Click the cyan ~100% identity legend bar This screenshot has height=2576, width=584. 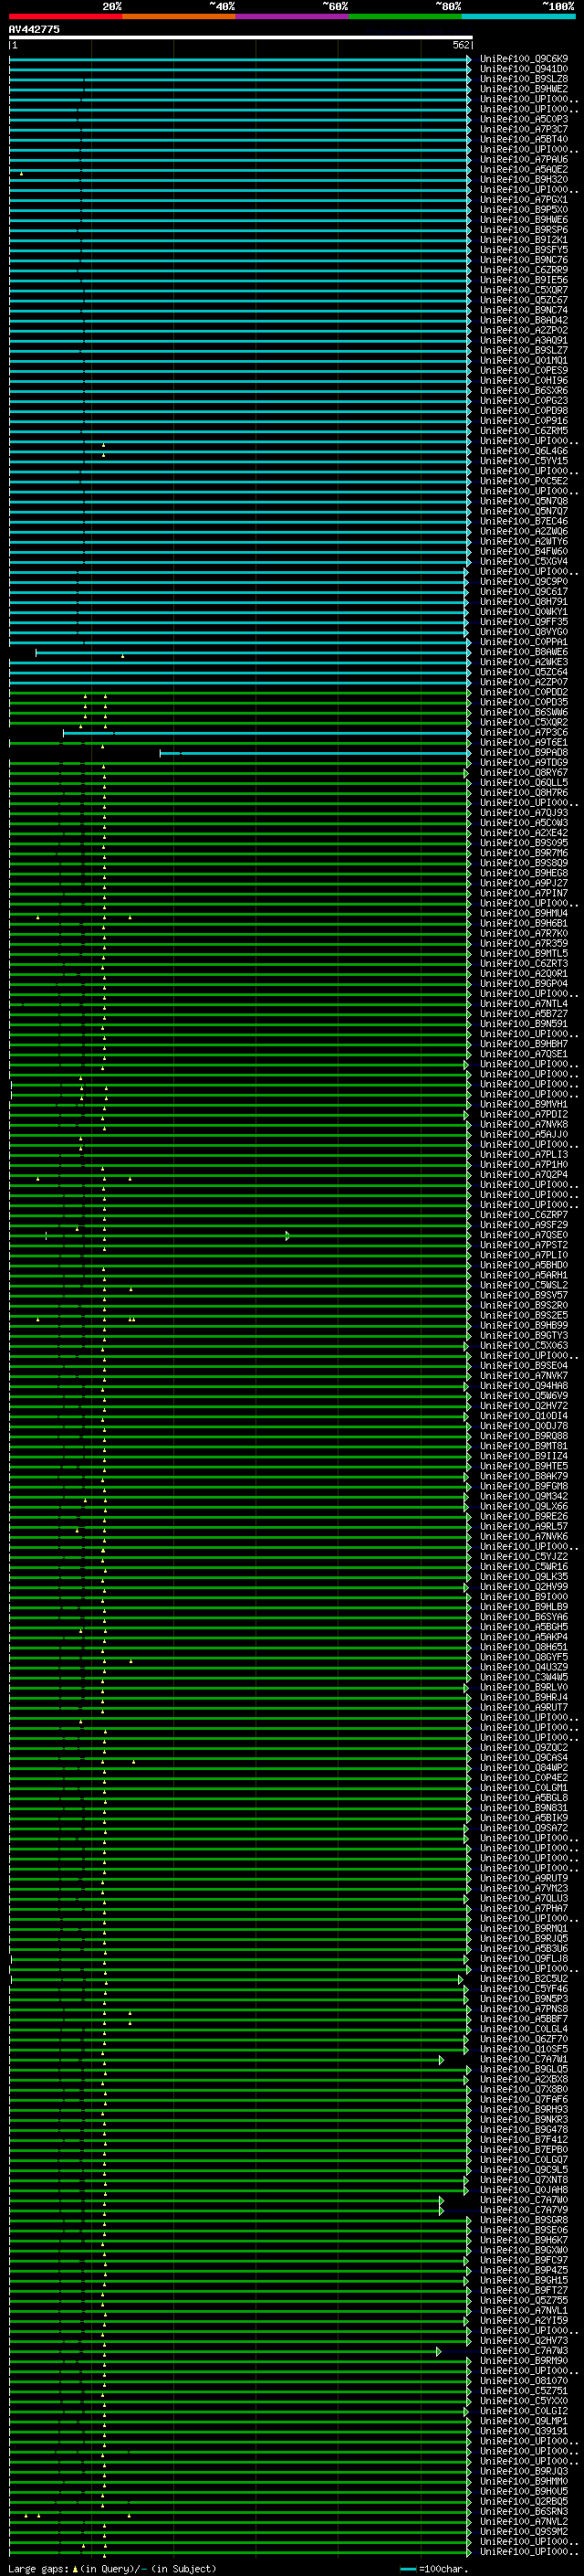[x=519, y=16]
